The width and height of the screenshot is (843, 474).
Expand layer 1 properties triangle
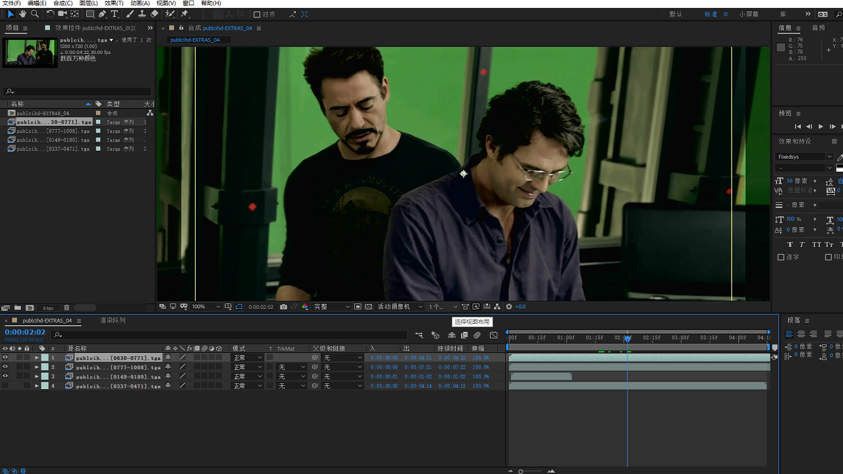[x=37, y=358]
